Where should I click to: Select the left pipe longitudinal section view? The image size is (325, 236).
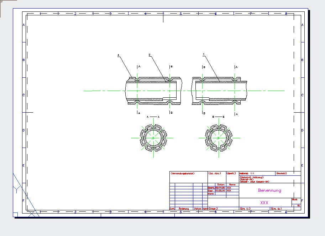point(153,91)
